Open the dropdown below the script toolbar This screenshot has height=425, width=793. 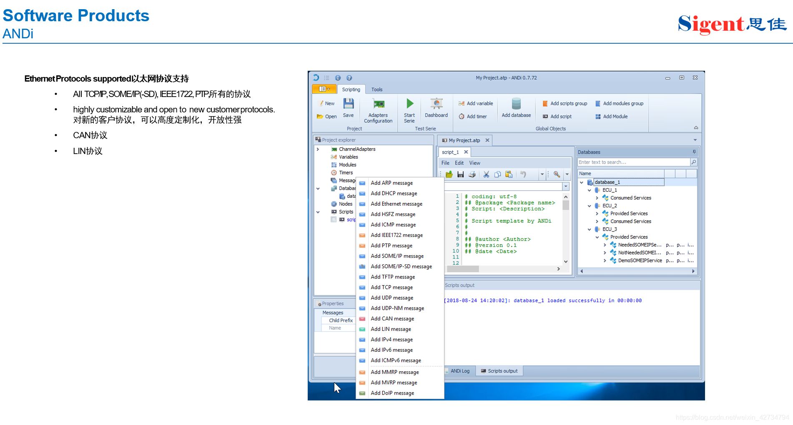point(566,186)
